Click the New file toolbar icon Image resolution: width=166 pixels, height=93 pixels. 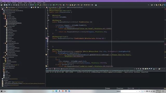click(2, 5)
